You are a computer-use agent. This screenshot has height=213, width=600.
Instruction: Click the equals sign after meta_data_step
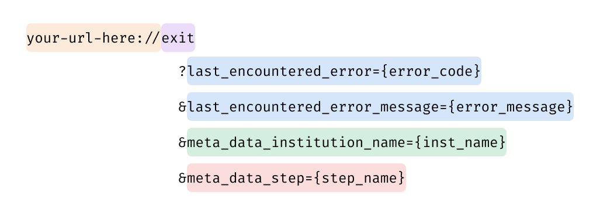[x=309, y=178]
